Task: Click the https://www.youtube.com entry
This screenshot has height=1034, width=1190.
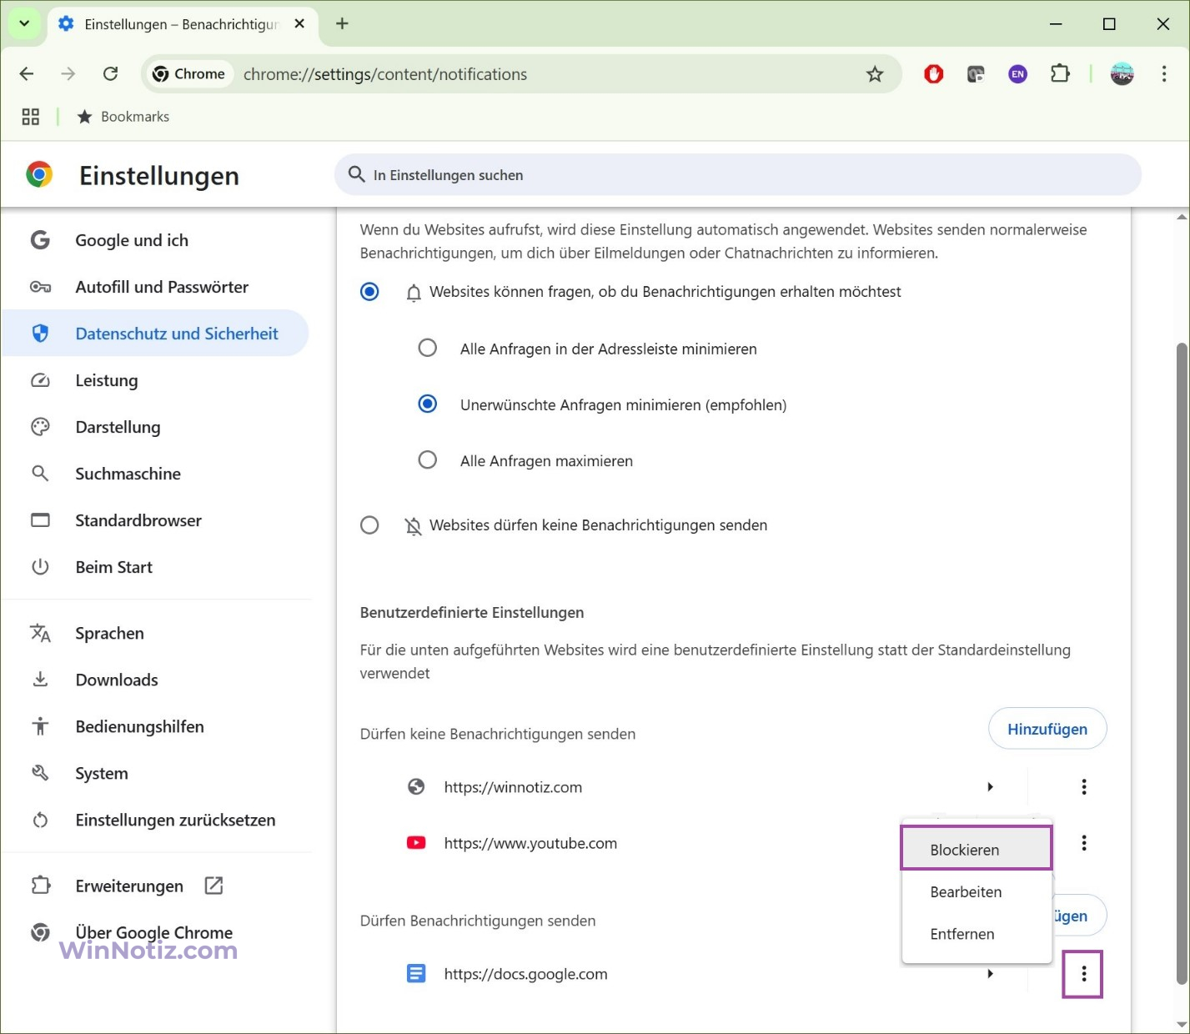Action: point(530,843)
